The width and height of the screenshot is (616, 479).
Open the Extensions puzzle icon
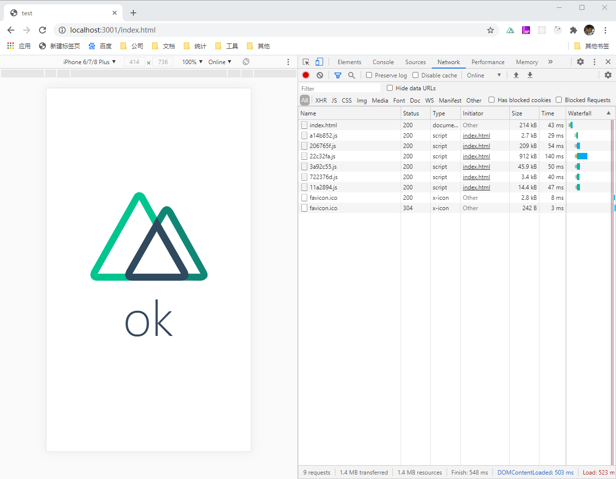[574, 30]
